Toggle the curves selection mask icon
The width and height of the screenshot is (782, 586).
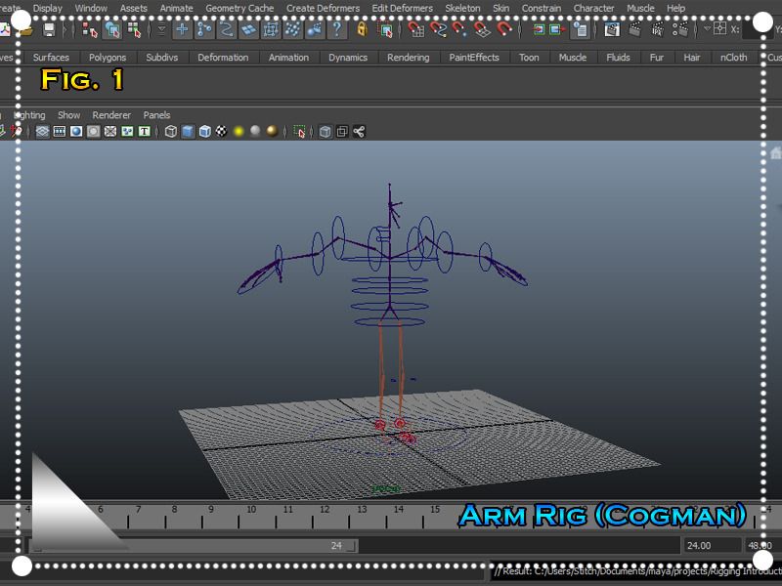[x=227, y=30]
